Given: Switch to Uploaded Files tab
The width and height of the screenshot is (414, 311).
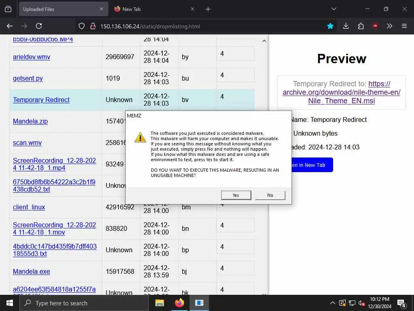Looking at the screenshot, I should pyautogui.click(x=63, y=9).
